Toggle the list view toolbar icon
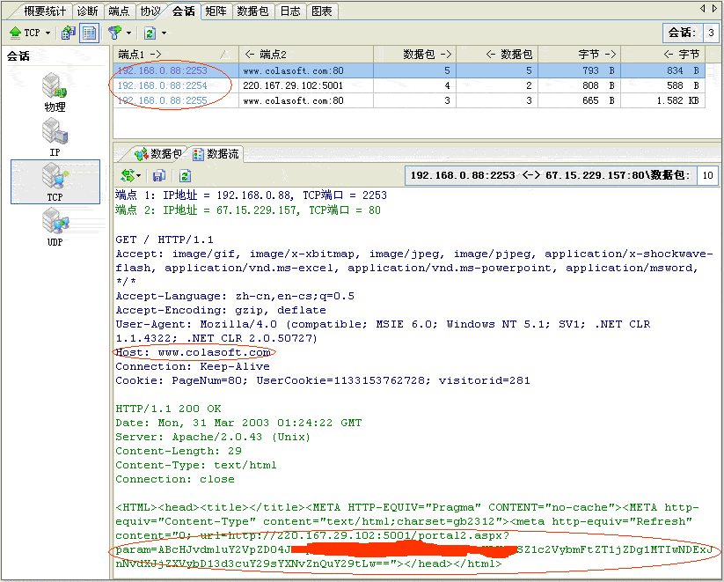The width and height of the screenshot is (724, 582). [x=89, y=33]
